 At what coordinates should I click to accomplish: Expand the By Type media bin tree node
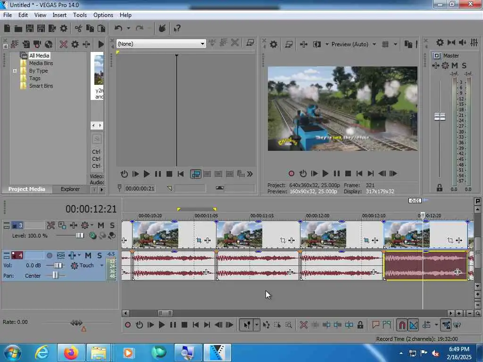click(15, 71)
